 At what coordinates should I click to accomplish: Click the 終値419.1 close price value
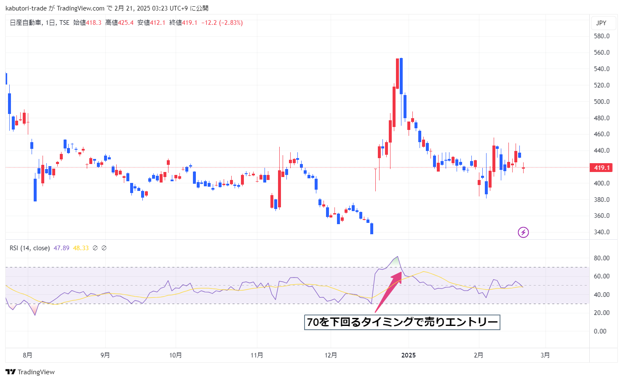click(183, 23)
